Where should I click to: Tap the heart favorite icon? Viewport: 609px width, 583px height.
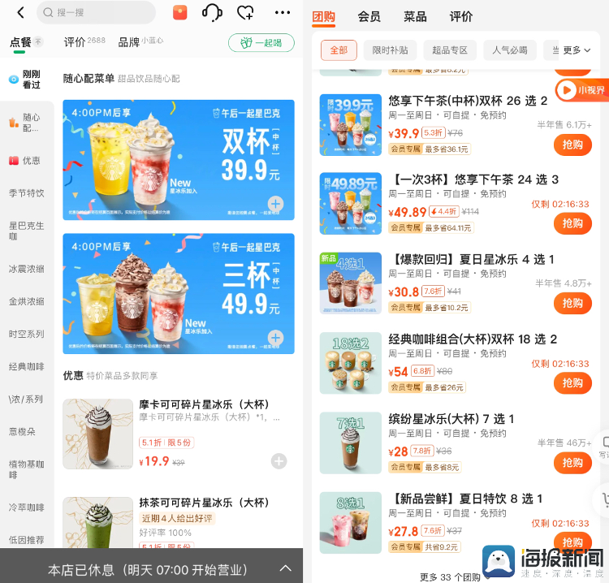pyautogui.click(x=245, y=12)
